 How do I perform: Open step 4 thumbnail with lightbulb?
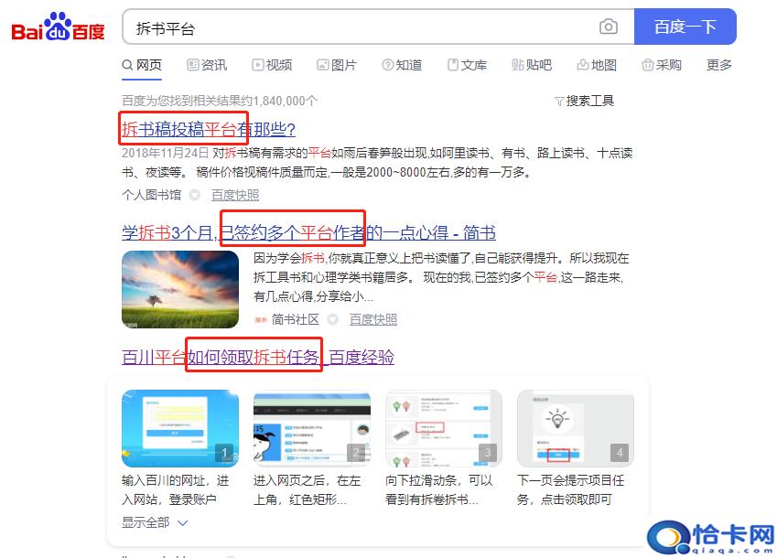(x=576, y=428)
